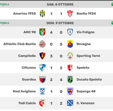Viewport: 113px width, 111px height.
Task: Click the green button beside DOM. 9 OTTOBRE
Action: 112,23
